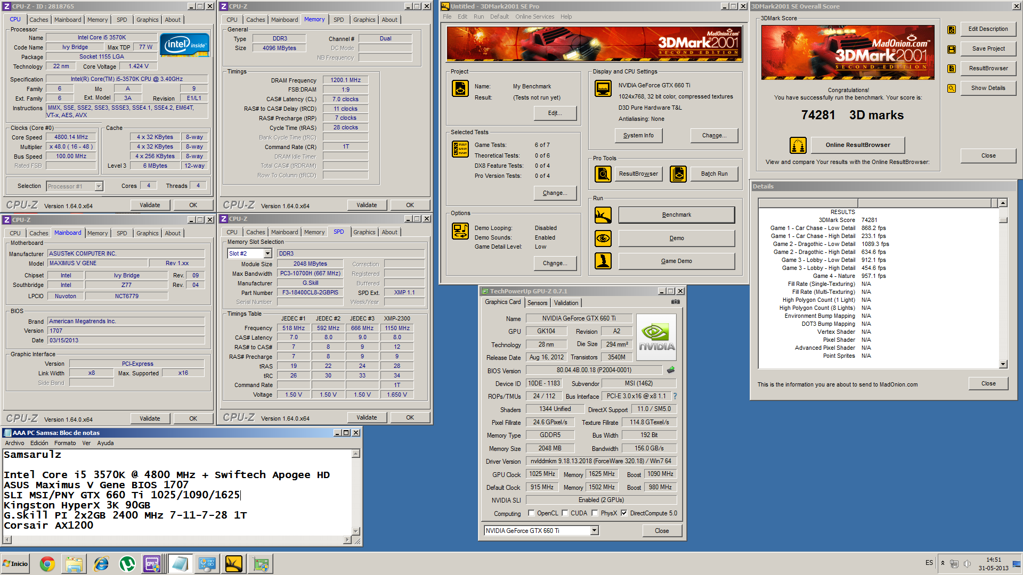
Task: Open the CPU-Z taskbar icon
Action: [153, 564]
